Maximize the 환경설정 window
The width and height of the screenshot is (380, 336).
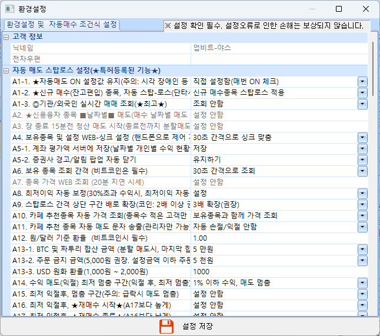[x=339, y=9]
